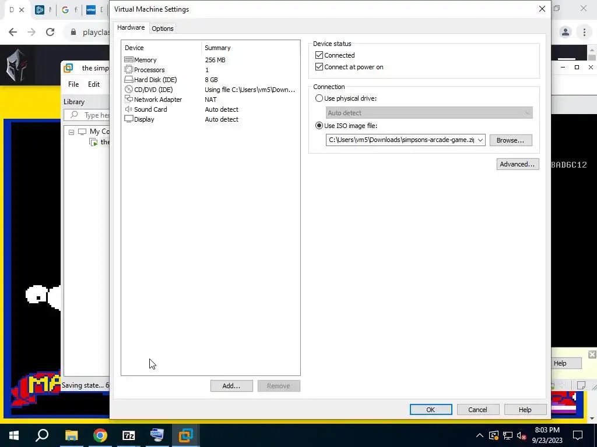The height and width of the screenshot is (447, 597).
Task: Open the Edit menu in VMware
Action: [94, 84]
